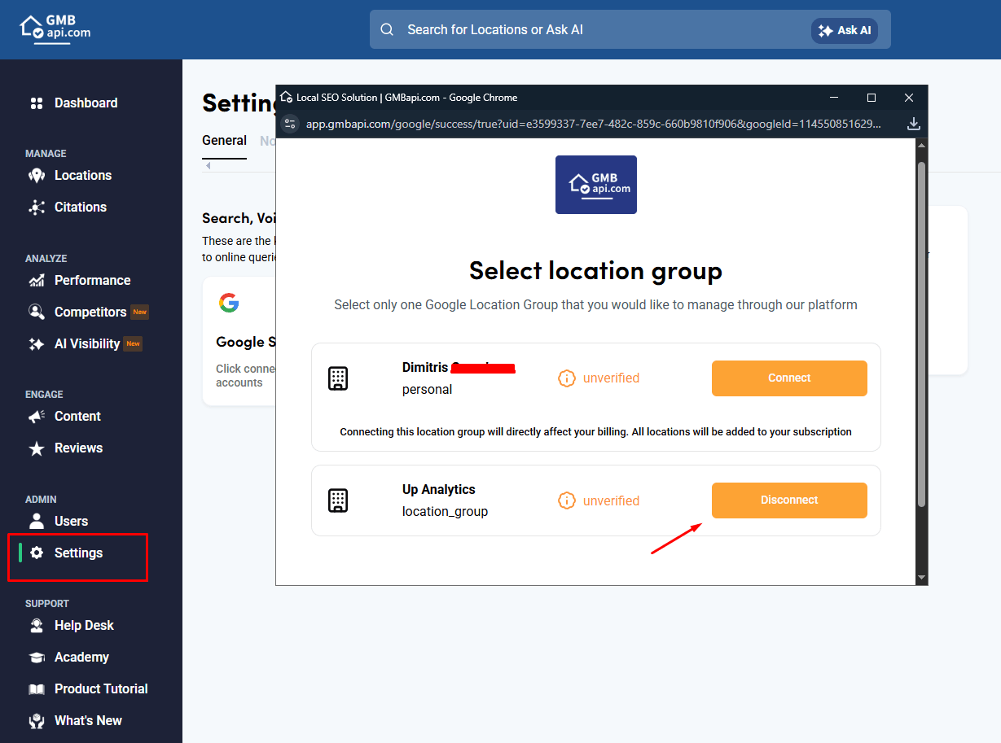Open Competitors in sidebar
1001x743 pixels.
(x=90, y=312)
